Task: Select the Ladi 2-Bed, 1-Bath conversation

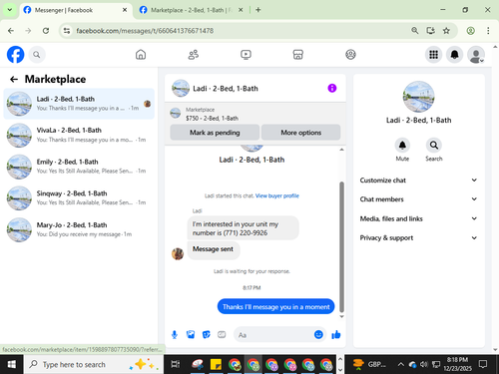Action: point(79,104)
